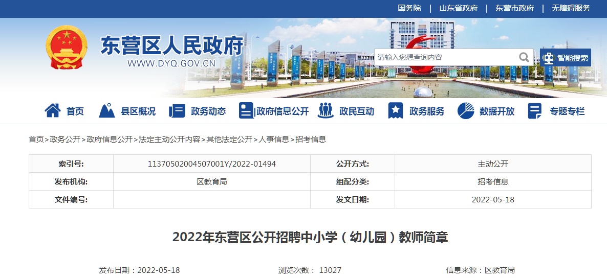This screenshot has width=607, height=278.
Task: Select index number 11370502004507001Y/2022-01494
Action: (x=212, y=164)
